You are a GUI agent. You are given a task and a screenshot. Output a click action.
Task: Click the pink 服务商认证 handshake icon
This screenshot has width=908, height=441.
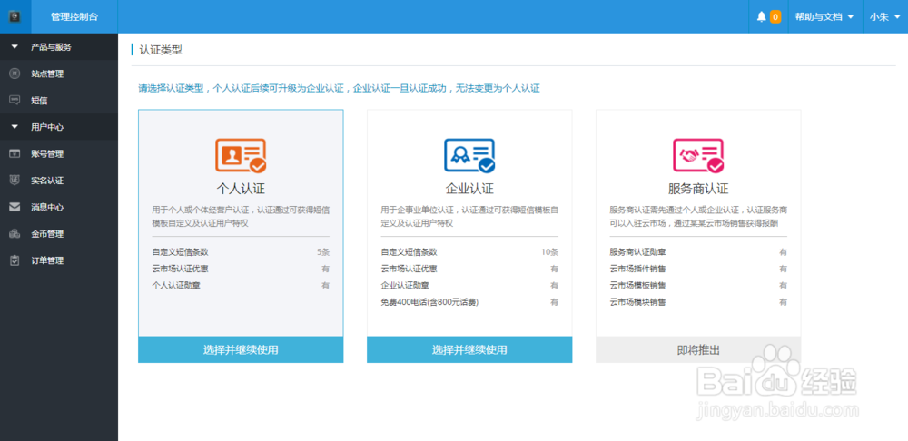[698, 156]
